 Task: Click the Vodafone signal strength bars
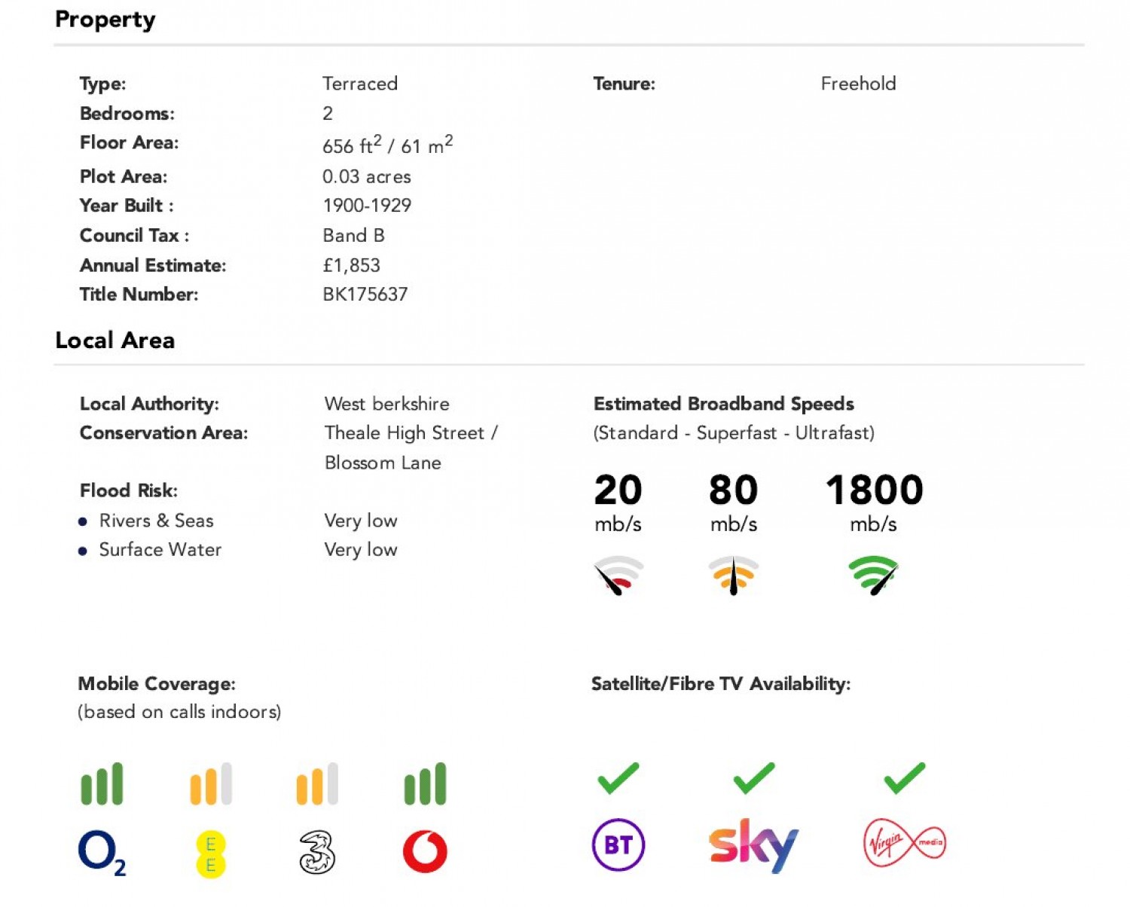pyautogui.click(x=425, y=784)
